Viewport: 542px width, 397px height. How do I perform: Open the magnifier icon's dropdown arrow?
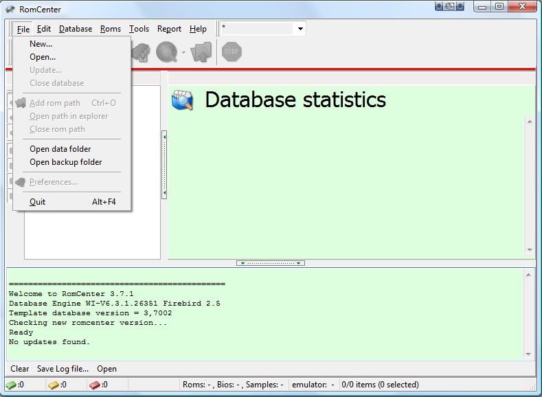point(183,52)
